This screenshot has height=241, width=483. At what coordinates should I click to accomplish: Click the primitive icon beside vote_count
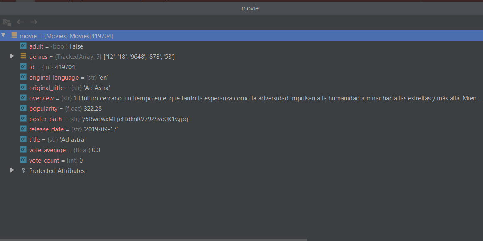(23, 160)
